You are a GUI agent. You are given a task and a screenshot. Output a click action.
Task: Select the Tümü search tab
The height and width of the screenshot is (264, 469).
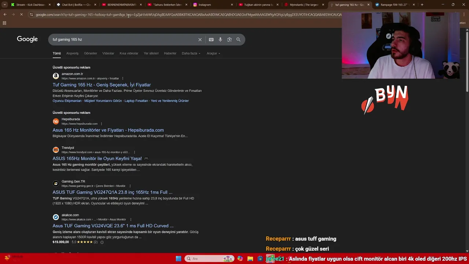coord(57,54)
